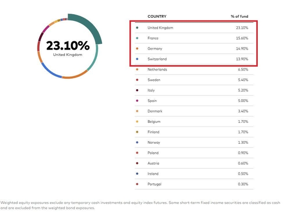
Task: Click the Poland legend dot
Action: click(137, 153)
